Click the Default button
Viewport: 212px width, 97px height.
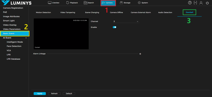(69, 94)
